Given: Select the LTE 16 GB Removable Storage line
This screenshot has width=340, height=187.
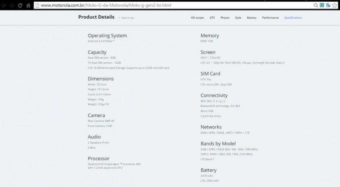Looking at the screenshot, I should click(128, 68).
